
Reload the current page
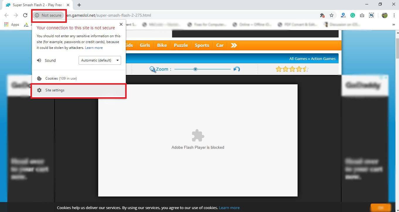[x=25, y=15]
